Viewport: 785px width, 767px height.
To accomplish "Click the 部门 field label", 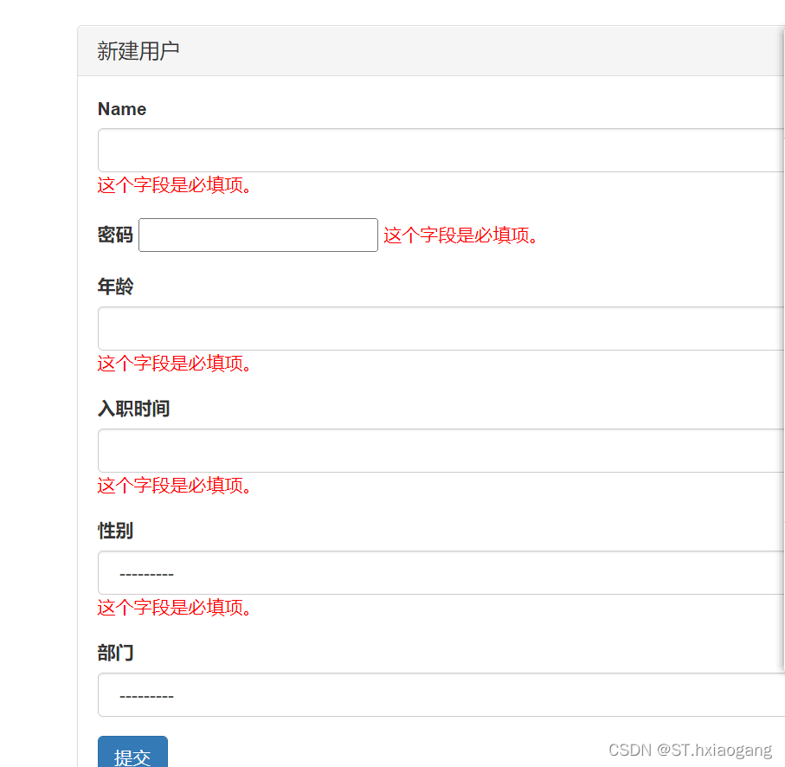I will click(115, 653).
